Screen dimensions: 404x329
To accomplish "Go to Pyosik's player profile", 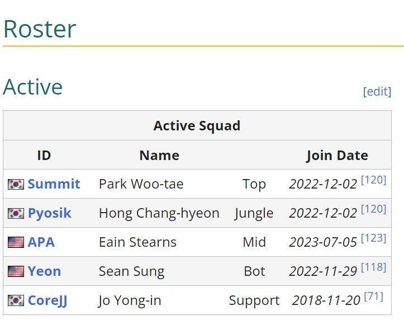I will 49,213.
